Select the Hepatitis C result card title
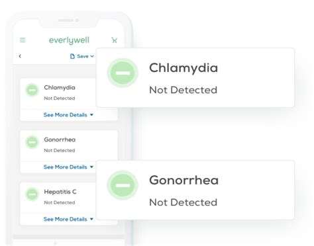314x246 pixels. coord(60,192)
